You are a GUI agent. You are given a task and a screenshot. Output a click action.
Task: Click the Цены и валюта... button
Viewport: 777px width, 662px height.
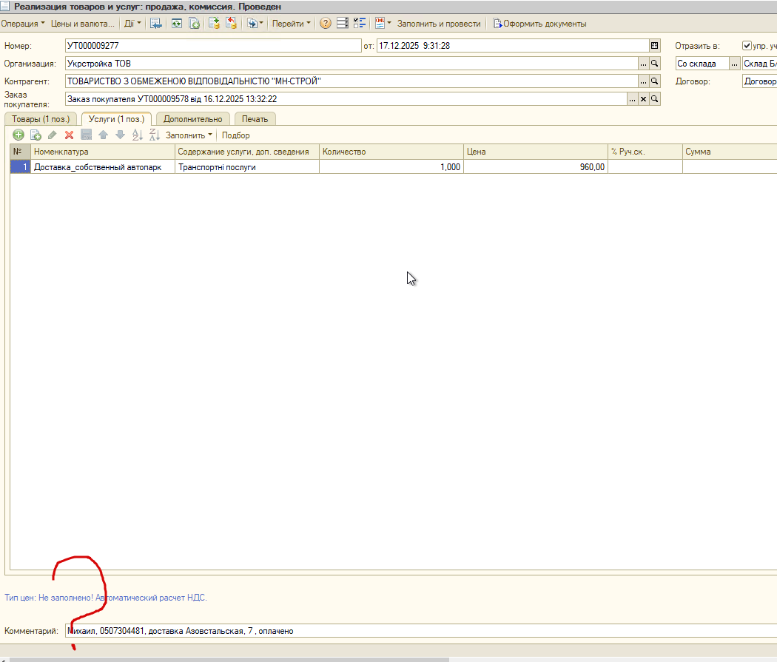82,23
